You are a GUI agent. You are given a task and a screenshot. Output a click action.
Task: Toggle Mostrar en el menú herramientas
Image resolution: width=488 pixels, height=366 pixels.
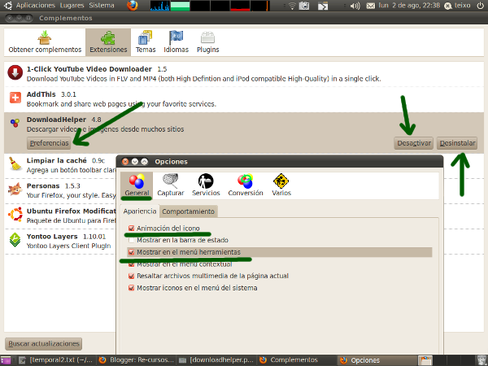pyautogui.click(x=131, y=252)
